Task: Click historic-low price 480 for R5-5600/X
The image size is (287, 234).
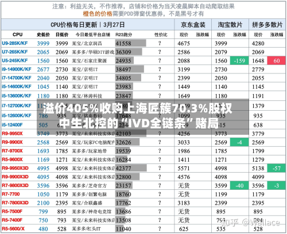Action: (x=43, y=229)
